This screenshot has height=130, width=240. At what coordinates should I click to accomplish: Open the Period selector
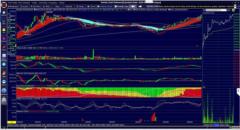coord(69,6)
